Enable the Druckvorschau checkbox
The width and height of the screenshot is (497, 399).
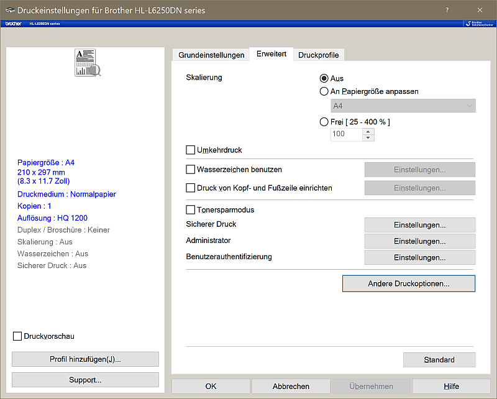point(17,336)
